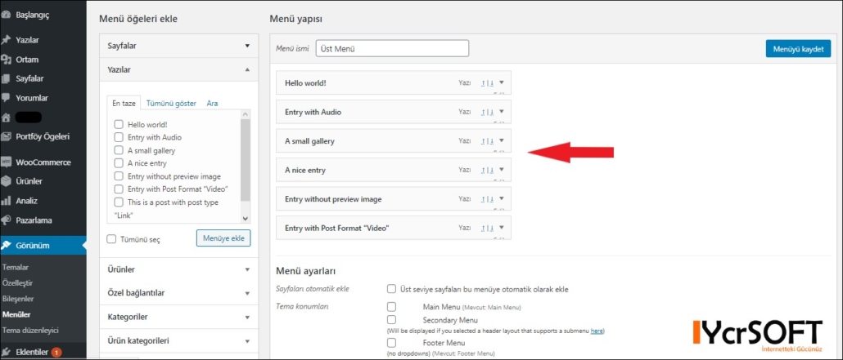Check the A nice entry post checkbox
The width and height of the screenshot is (843, 360).
point(119,163)
